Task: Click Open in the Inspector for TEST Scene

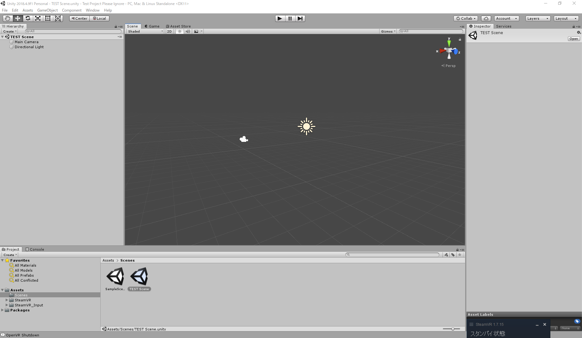Action: [574, 38]
